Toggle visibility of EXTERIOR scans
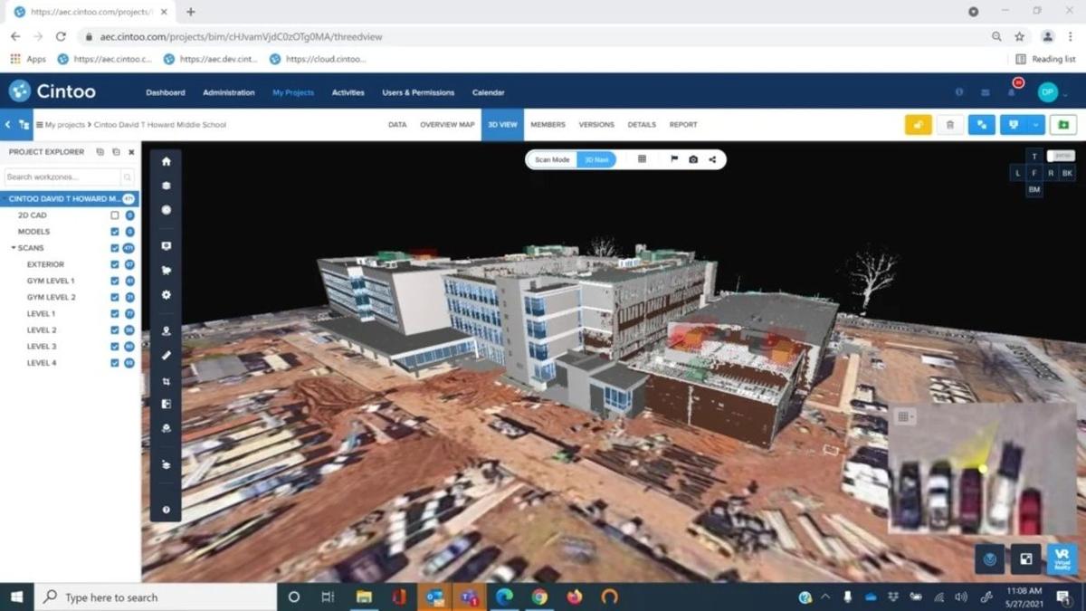1086x611 pixels. 113,263
